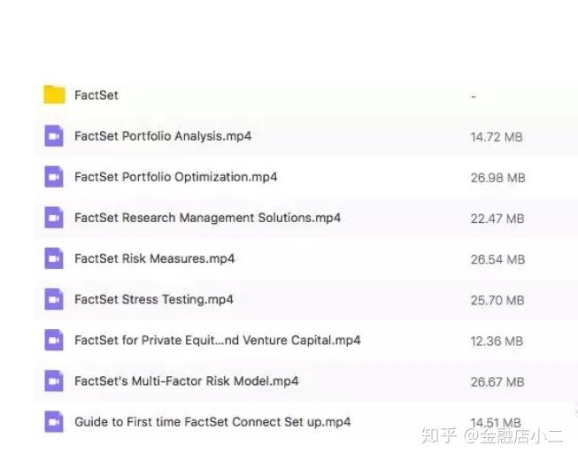
Task: Click video icon for FactSet Connect Set up guide
Action: tap(54, 421)
